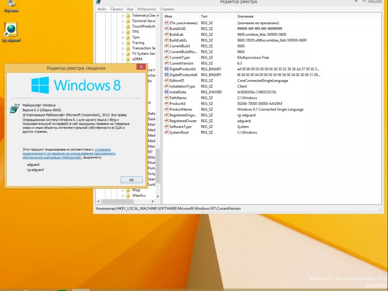This screenshot has height=291, width=388.
Task: Click the PathName value icon
Action: coord(166,98)
